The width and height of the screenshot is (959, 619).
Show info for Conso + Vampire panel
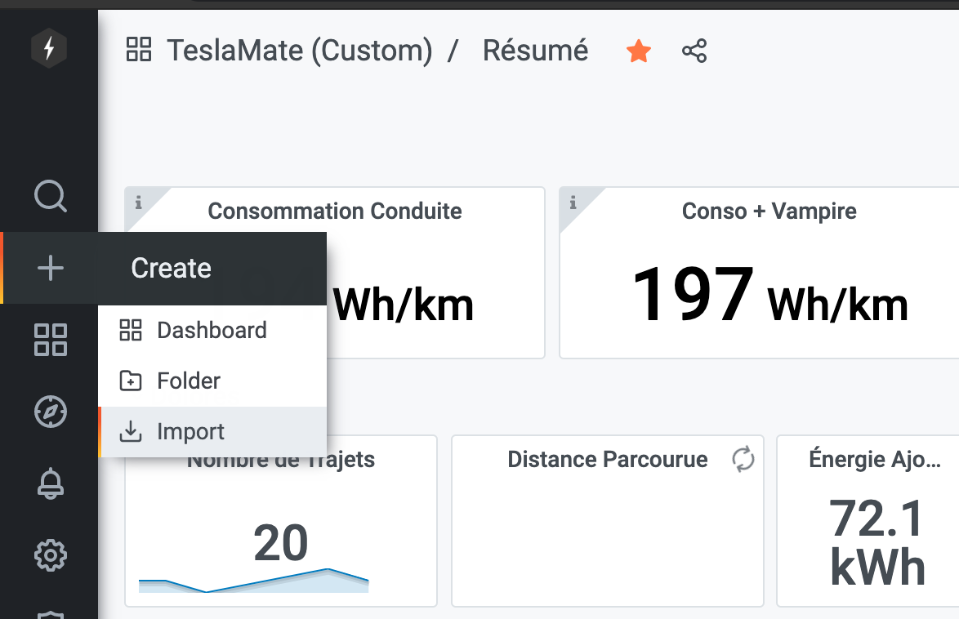(x=573, y=203)
